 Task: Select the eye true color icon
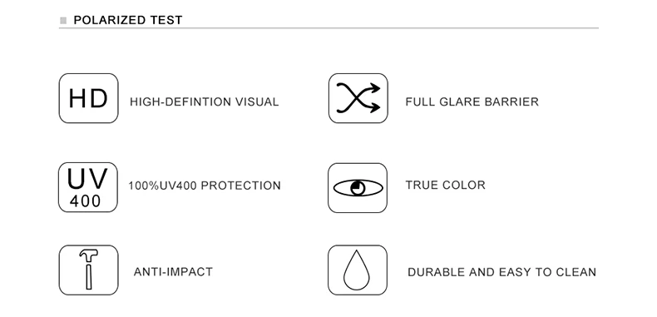[358, 188]
